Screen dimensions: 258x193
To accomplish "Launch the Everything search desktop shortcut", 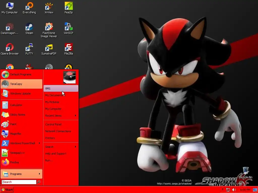I will pyautogui.click(x=29, y=8).
